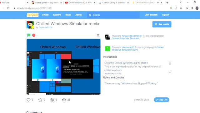Click the address bar URL
Image resolution: width=200 pixels, height=113 pixels.
[x=34, y=8]
